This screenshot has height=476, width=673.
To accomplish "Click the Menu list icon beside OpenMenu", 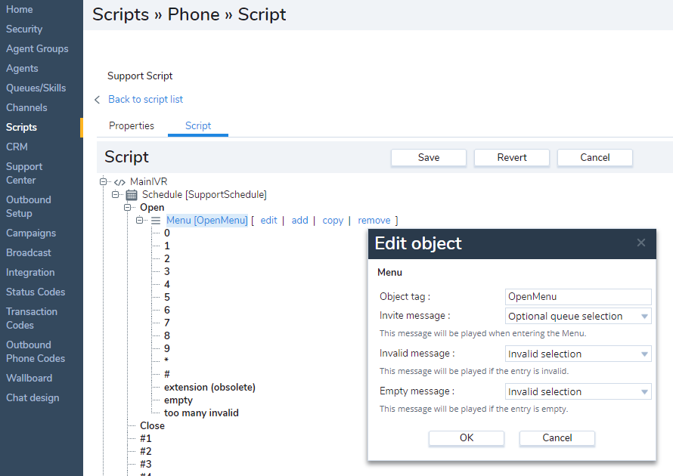I will pos(155,221).
